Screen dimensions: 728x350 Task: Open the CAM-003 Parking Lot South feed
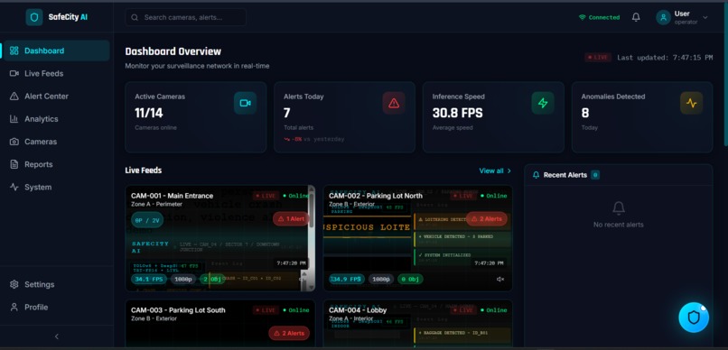(x=220, y=323)
